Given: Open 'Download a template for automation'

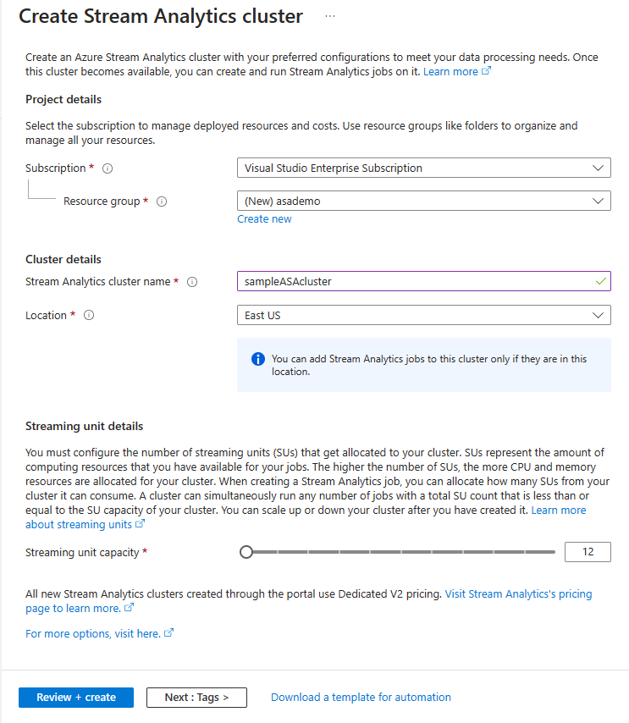Looking at the screenshot, I should click(x=361, y=697).
